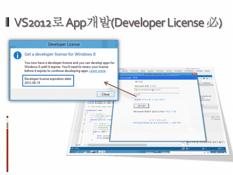Click the 로그인 button in sign-in window
The image size is (233, 175).
tap(141, 106)
